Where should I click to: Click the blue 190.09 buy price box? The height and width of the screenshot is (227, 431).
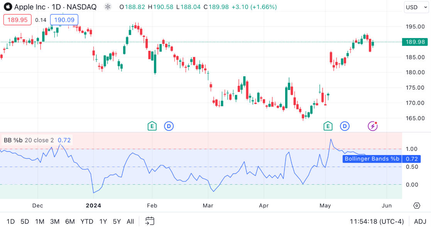[64, 20]
